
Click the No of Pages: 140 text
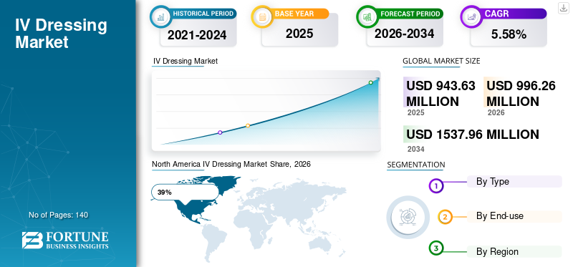[59, 215]
